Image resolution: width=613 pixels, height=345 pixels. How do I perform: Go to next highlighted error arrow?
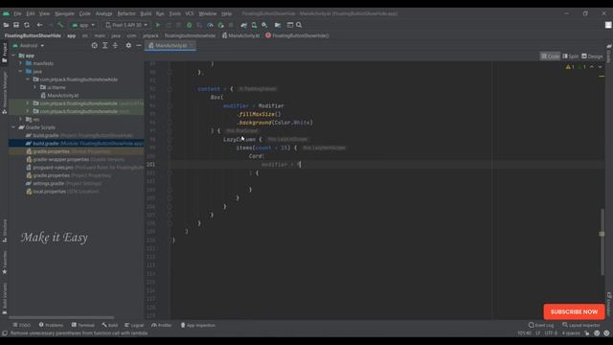(601, 67)
